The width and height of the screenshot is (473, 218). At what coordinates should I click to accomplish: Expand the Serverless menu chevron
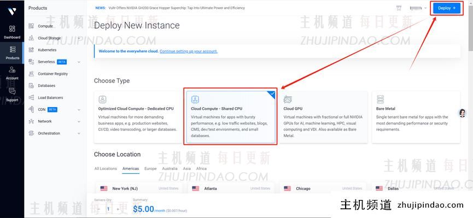[x=79, y=62]
